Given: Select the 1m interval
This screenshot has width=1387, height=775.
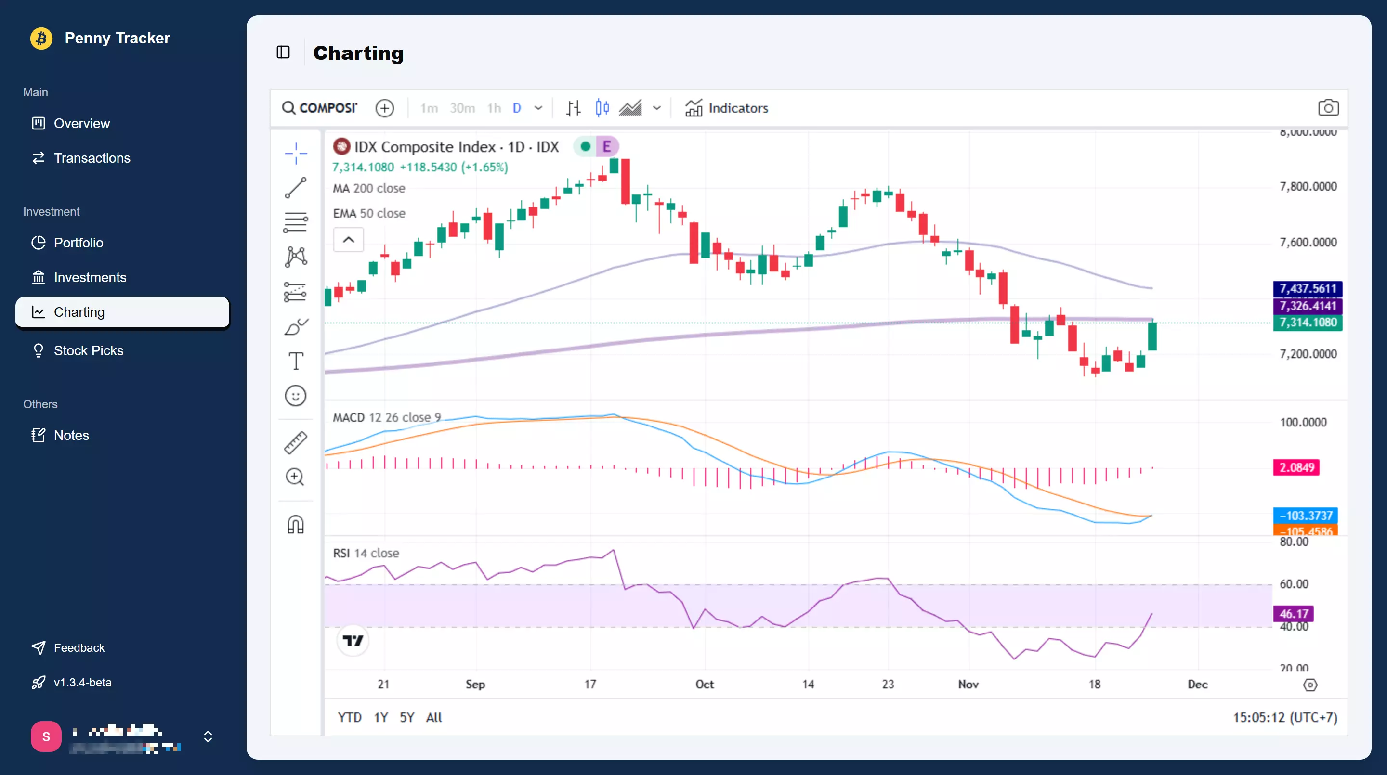Looking at the screenshot, I should [429, 108].
